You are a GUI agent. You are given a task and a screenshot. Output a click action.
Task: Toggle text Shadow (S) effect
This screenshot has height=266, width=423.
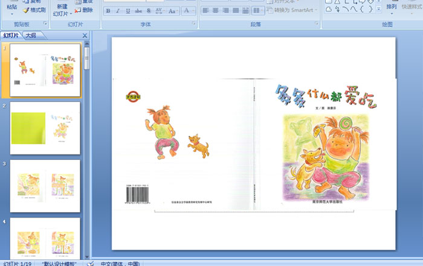(x=149, y=11)
